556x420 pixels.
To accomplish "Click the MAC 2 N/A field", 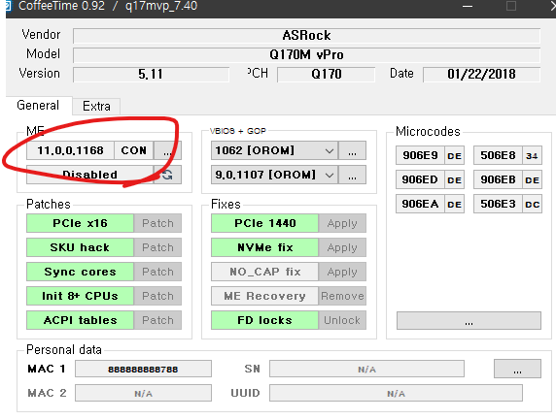I will 143,393.
